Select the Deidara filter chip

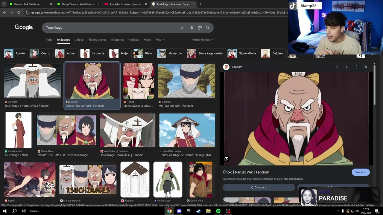[273, 53]
